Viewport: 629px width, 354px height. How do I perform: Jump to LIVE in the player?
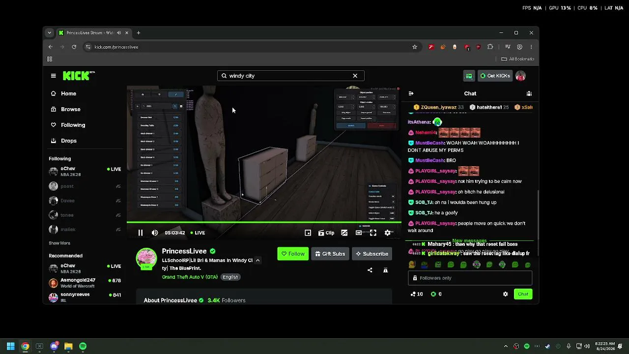point(198,233)
